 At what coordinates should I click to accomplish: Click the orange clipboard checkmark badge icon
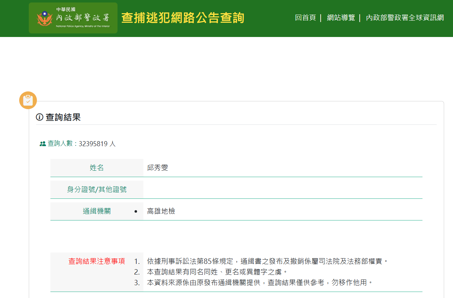[28, 100]
